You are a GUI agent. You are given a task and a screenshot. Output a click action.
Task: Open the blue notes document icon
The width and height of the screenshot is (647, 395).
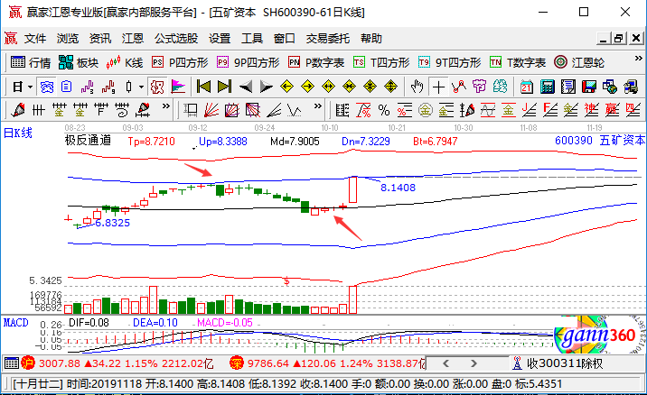click(x=67, y=87)
